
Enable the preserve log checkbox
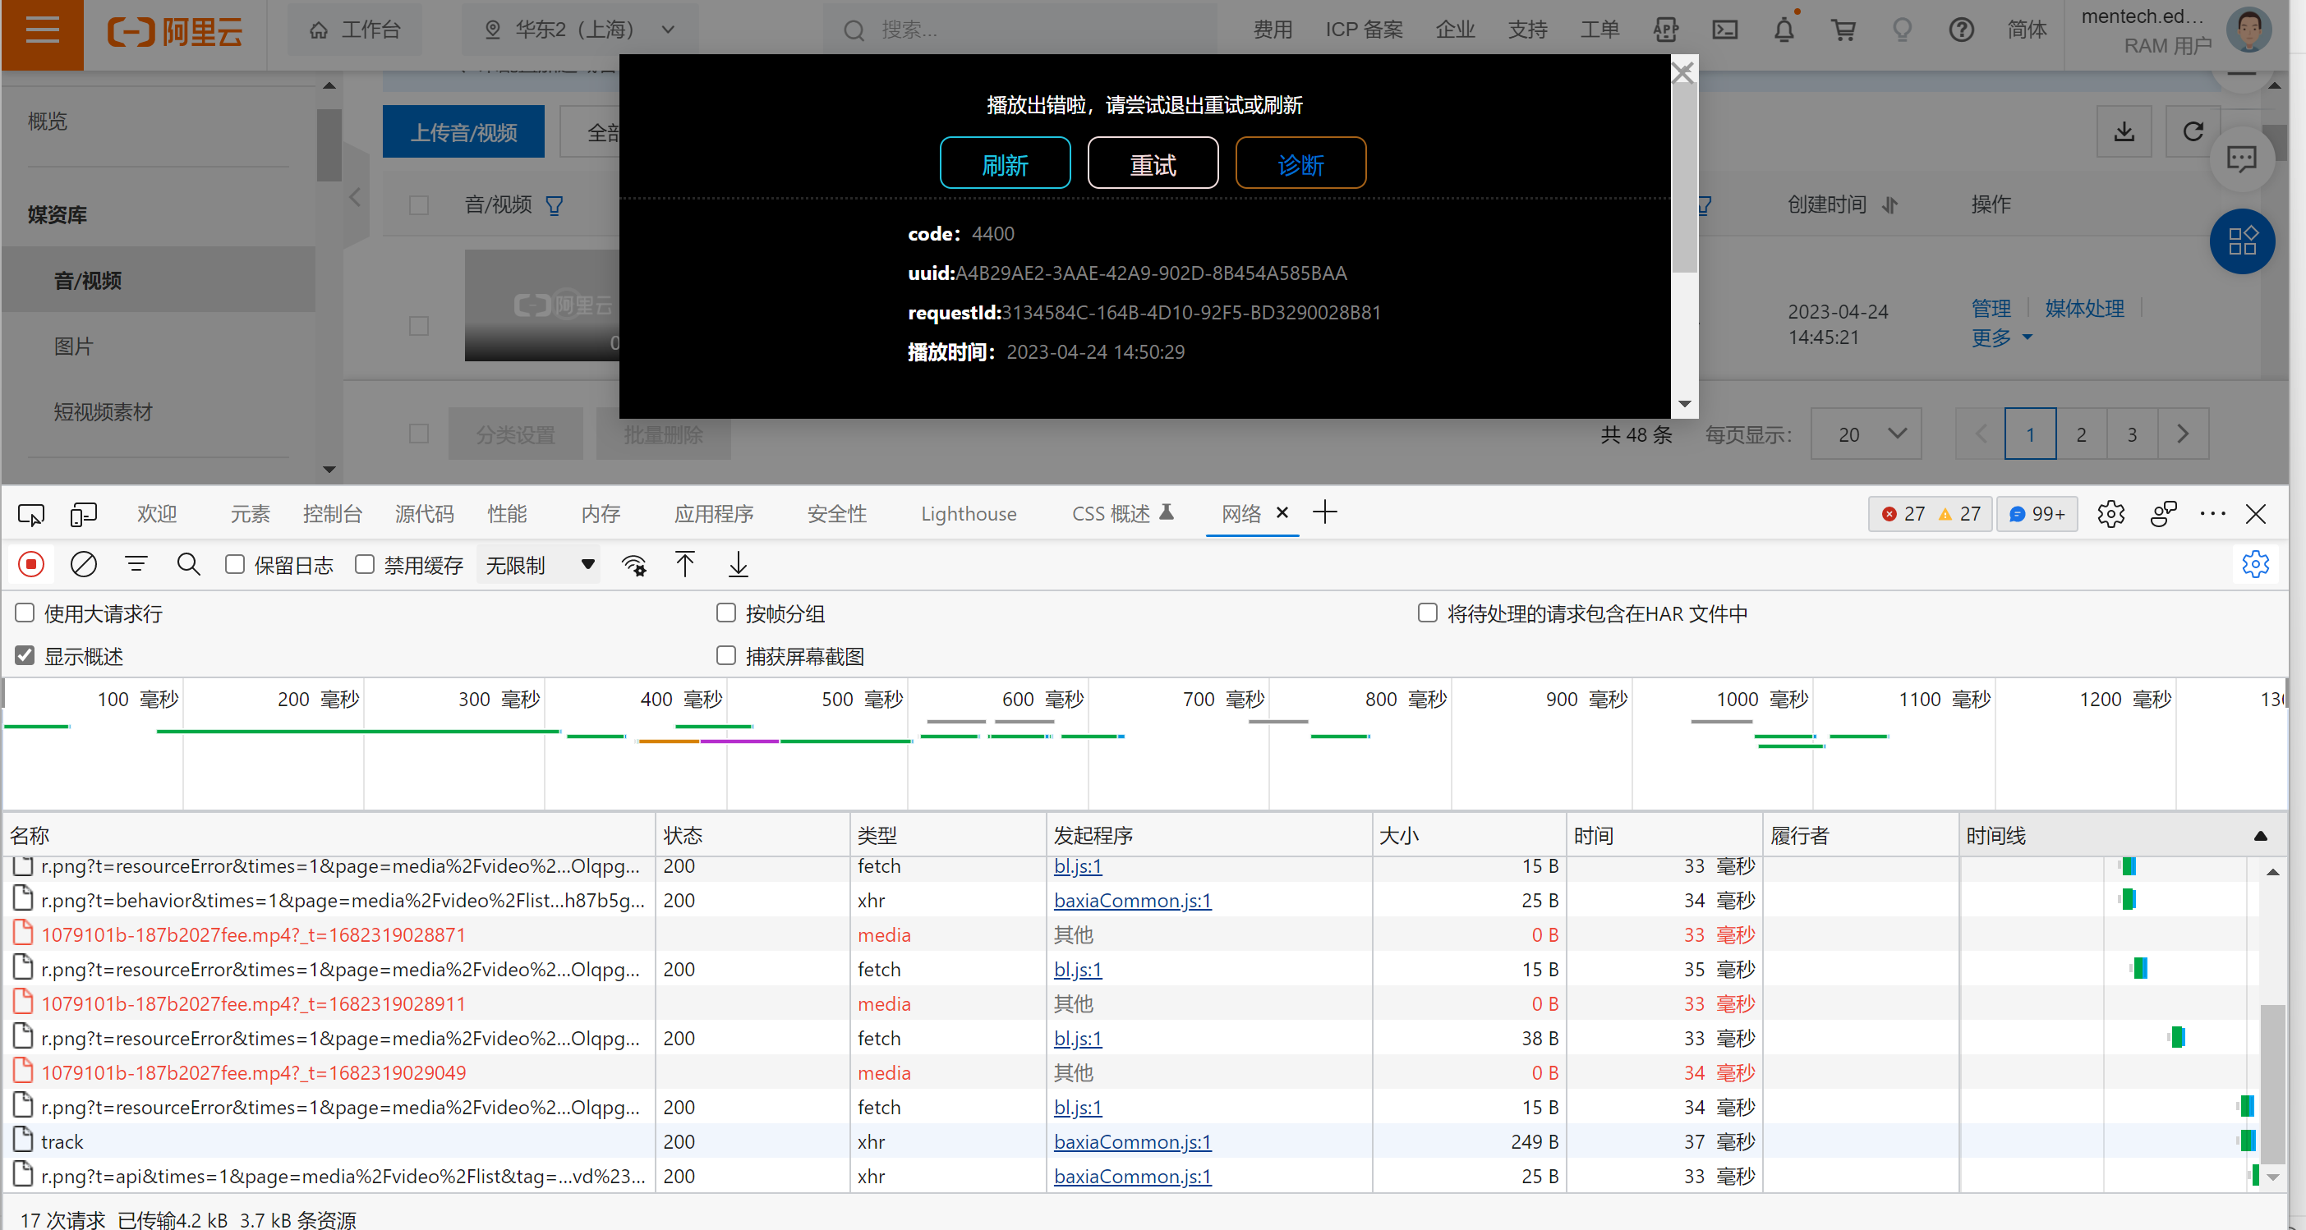234,564
